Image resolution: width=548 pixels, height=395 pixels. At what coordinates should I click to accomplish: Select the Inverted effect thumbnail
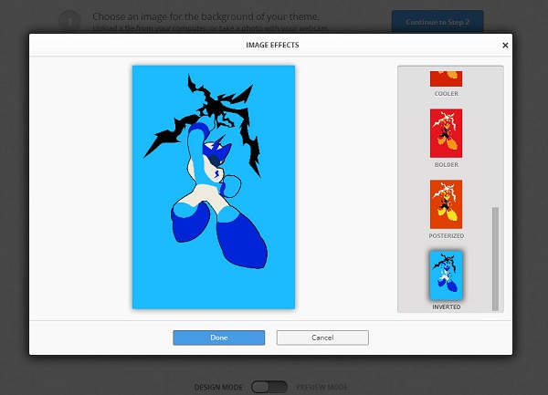[446, 274]
